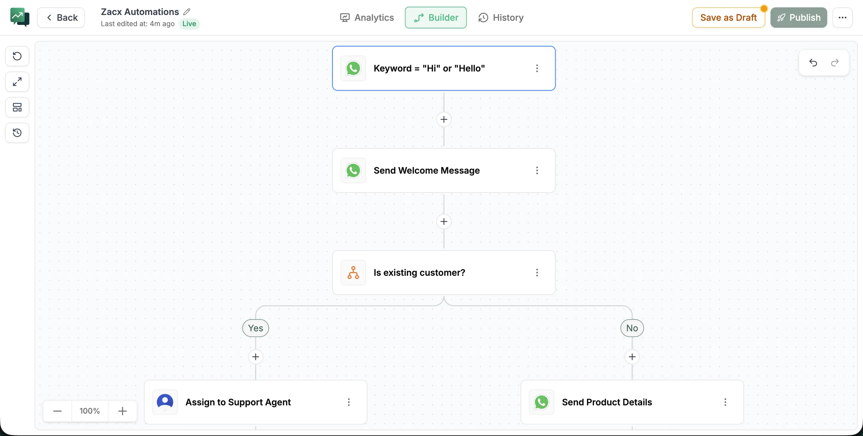Switch to the History tab
This screenshot has height=436, width=863.
click(500, 18)
